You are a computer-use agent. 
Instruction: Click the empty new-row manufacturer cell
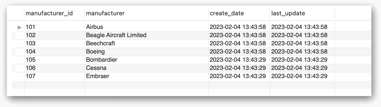tap(146, 85)
